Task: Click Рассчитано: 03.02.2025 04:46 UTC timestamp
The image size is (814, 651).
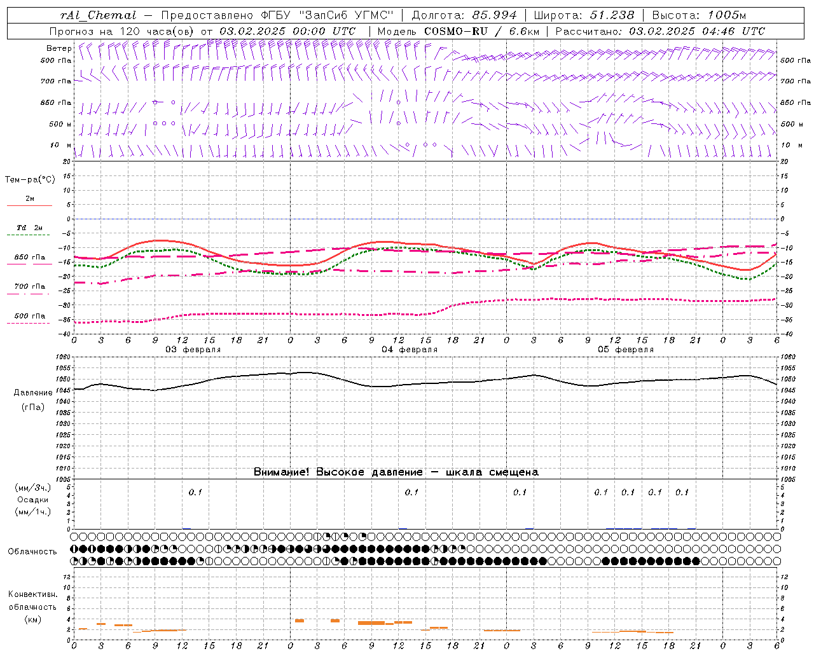Action: tap(660, 31)
